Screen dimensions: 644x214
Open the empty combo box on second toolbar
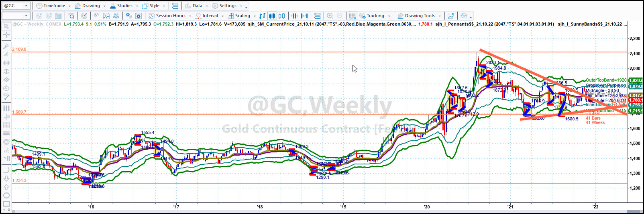point(16,16)
